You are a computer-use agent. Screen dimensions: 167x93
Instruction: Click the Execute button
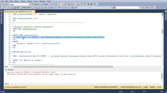pos(36,4)
